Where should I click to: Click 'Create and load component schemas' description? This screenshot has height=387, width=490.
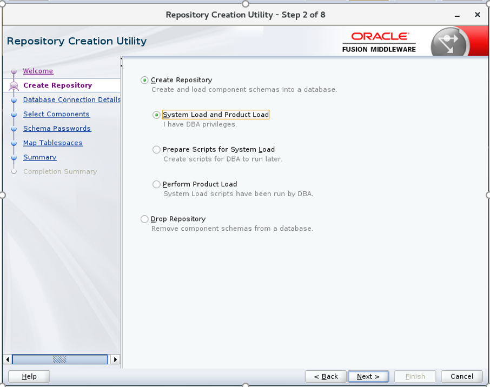coord(244,89)
